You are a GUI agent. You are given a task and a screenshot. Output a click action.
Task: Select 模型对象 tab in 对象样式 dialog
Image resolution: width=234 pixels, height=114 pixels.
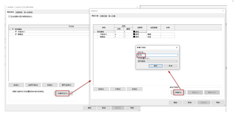click(95, 16)
